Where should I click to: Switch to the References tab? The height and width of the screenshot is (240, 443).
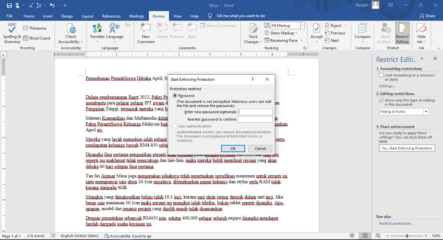(x=111, y=16)
